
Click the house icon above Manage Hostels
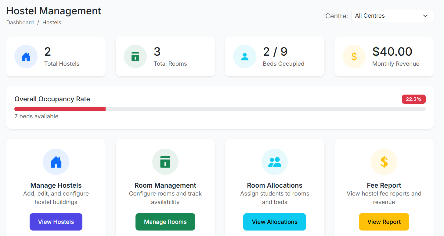pos(56,161)
